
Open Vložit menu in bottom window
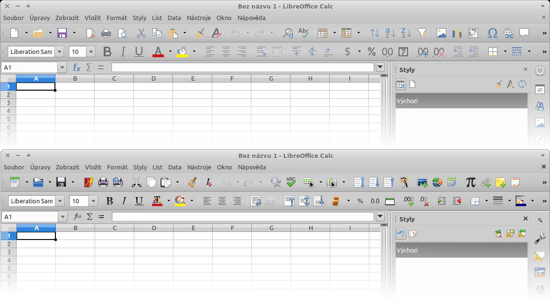93,167
